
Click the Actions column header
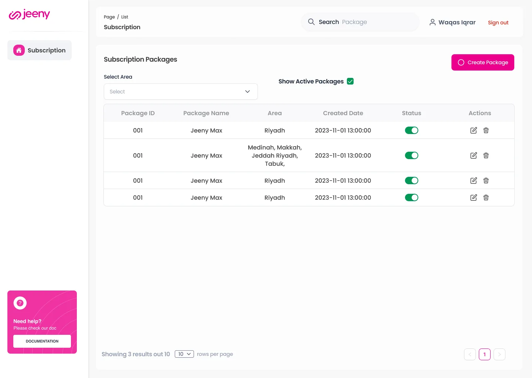[x=480, y=113]
